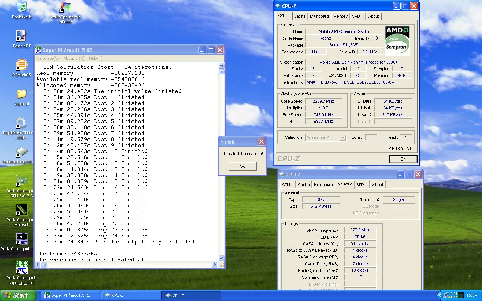Click the Core Speed 2239.7 MHz field
Screen dimensions: 482x301
(323, 101)
